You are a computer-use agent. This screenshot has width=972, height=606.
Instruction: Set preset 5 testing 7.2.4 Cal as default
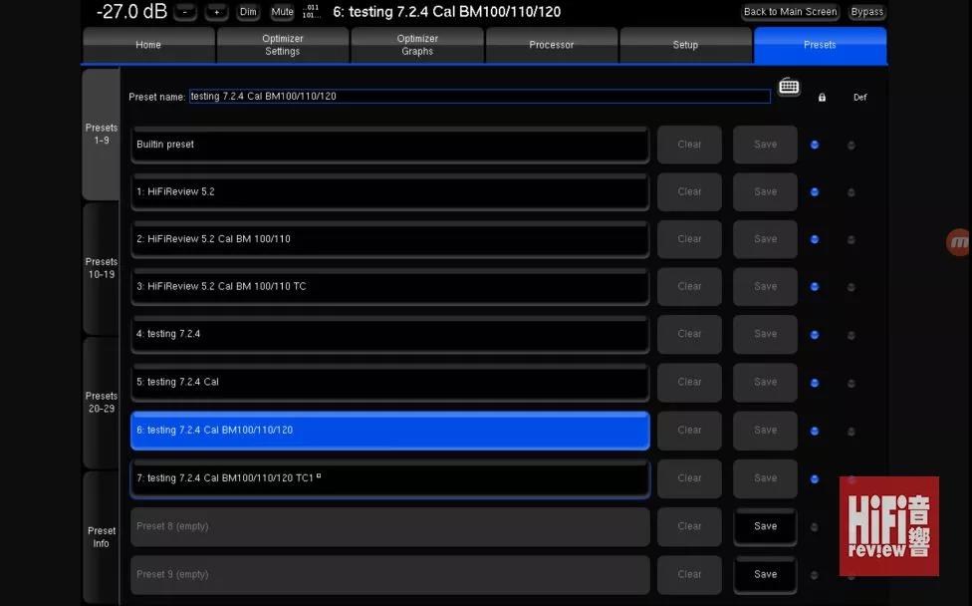click(x=850, y=383)
